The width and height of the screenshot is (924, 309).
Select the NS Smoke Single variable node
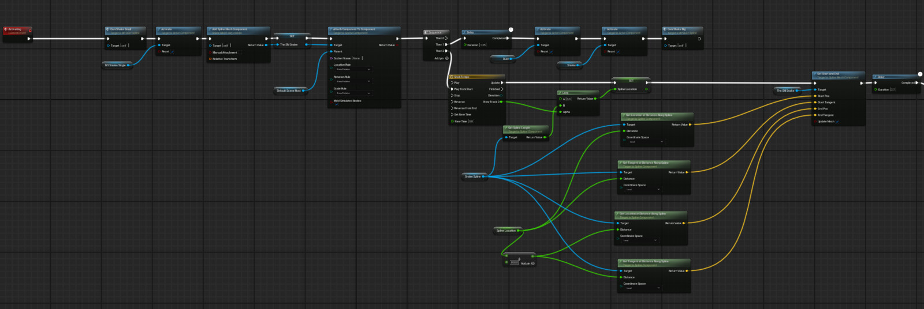(117, 65)
